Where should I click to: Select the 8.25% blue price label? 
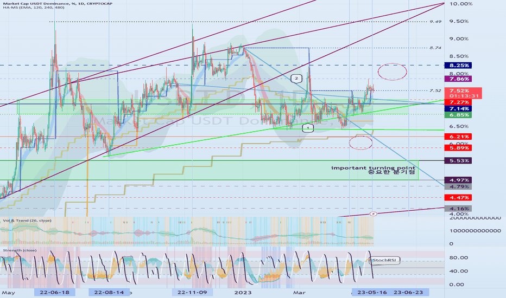click(x=458, y=66)
